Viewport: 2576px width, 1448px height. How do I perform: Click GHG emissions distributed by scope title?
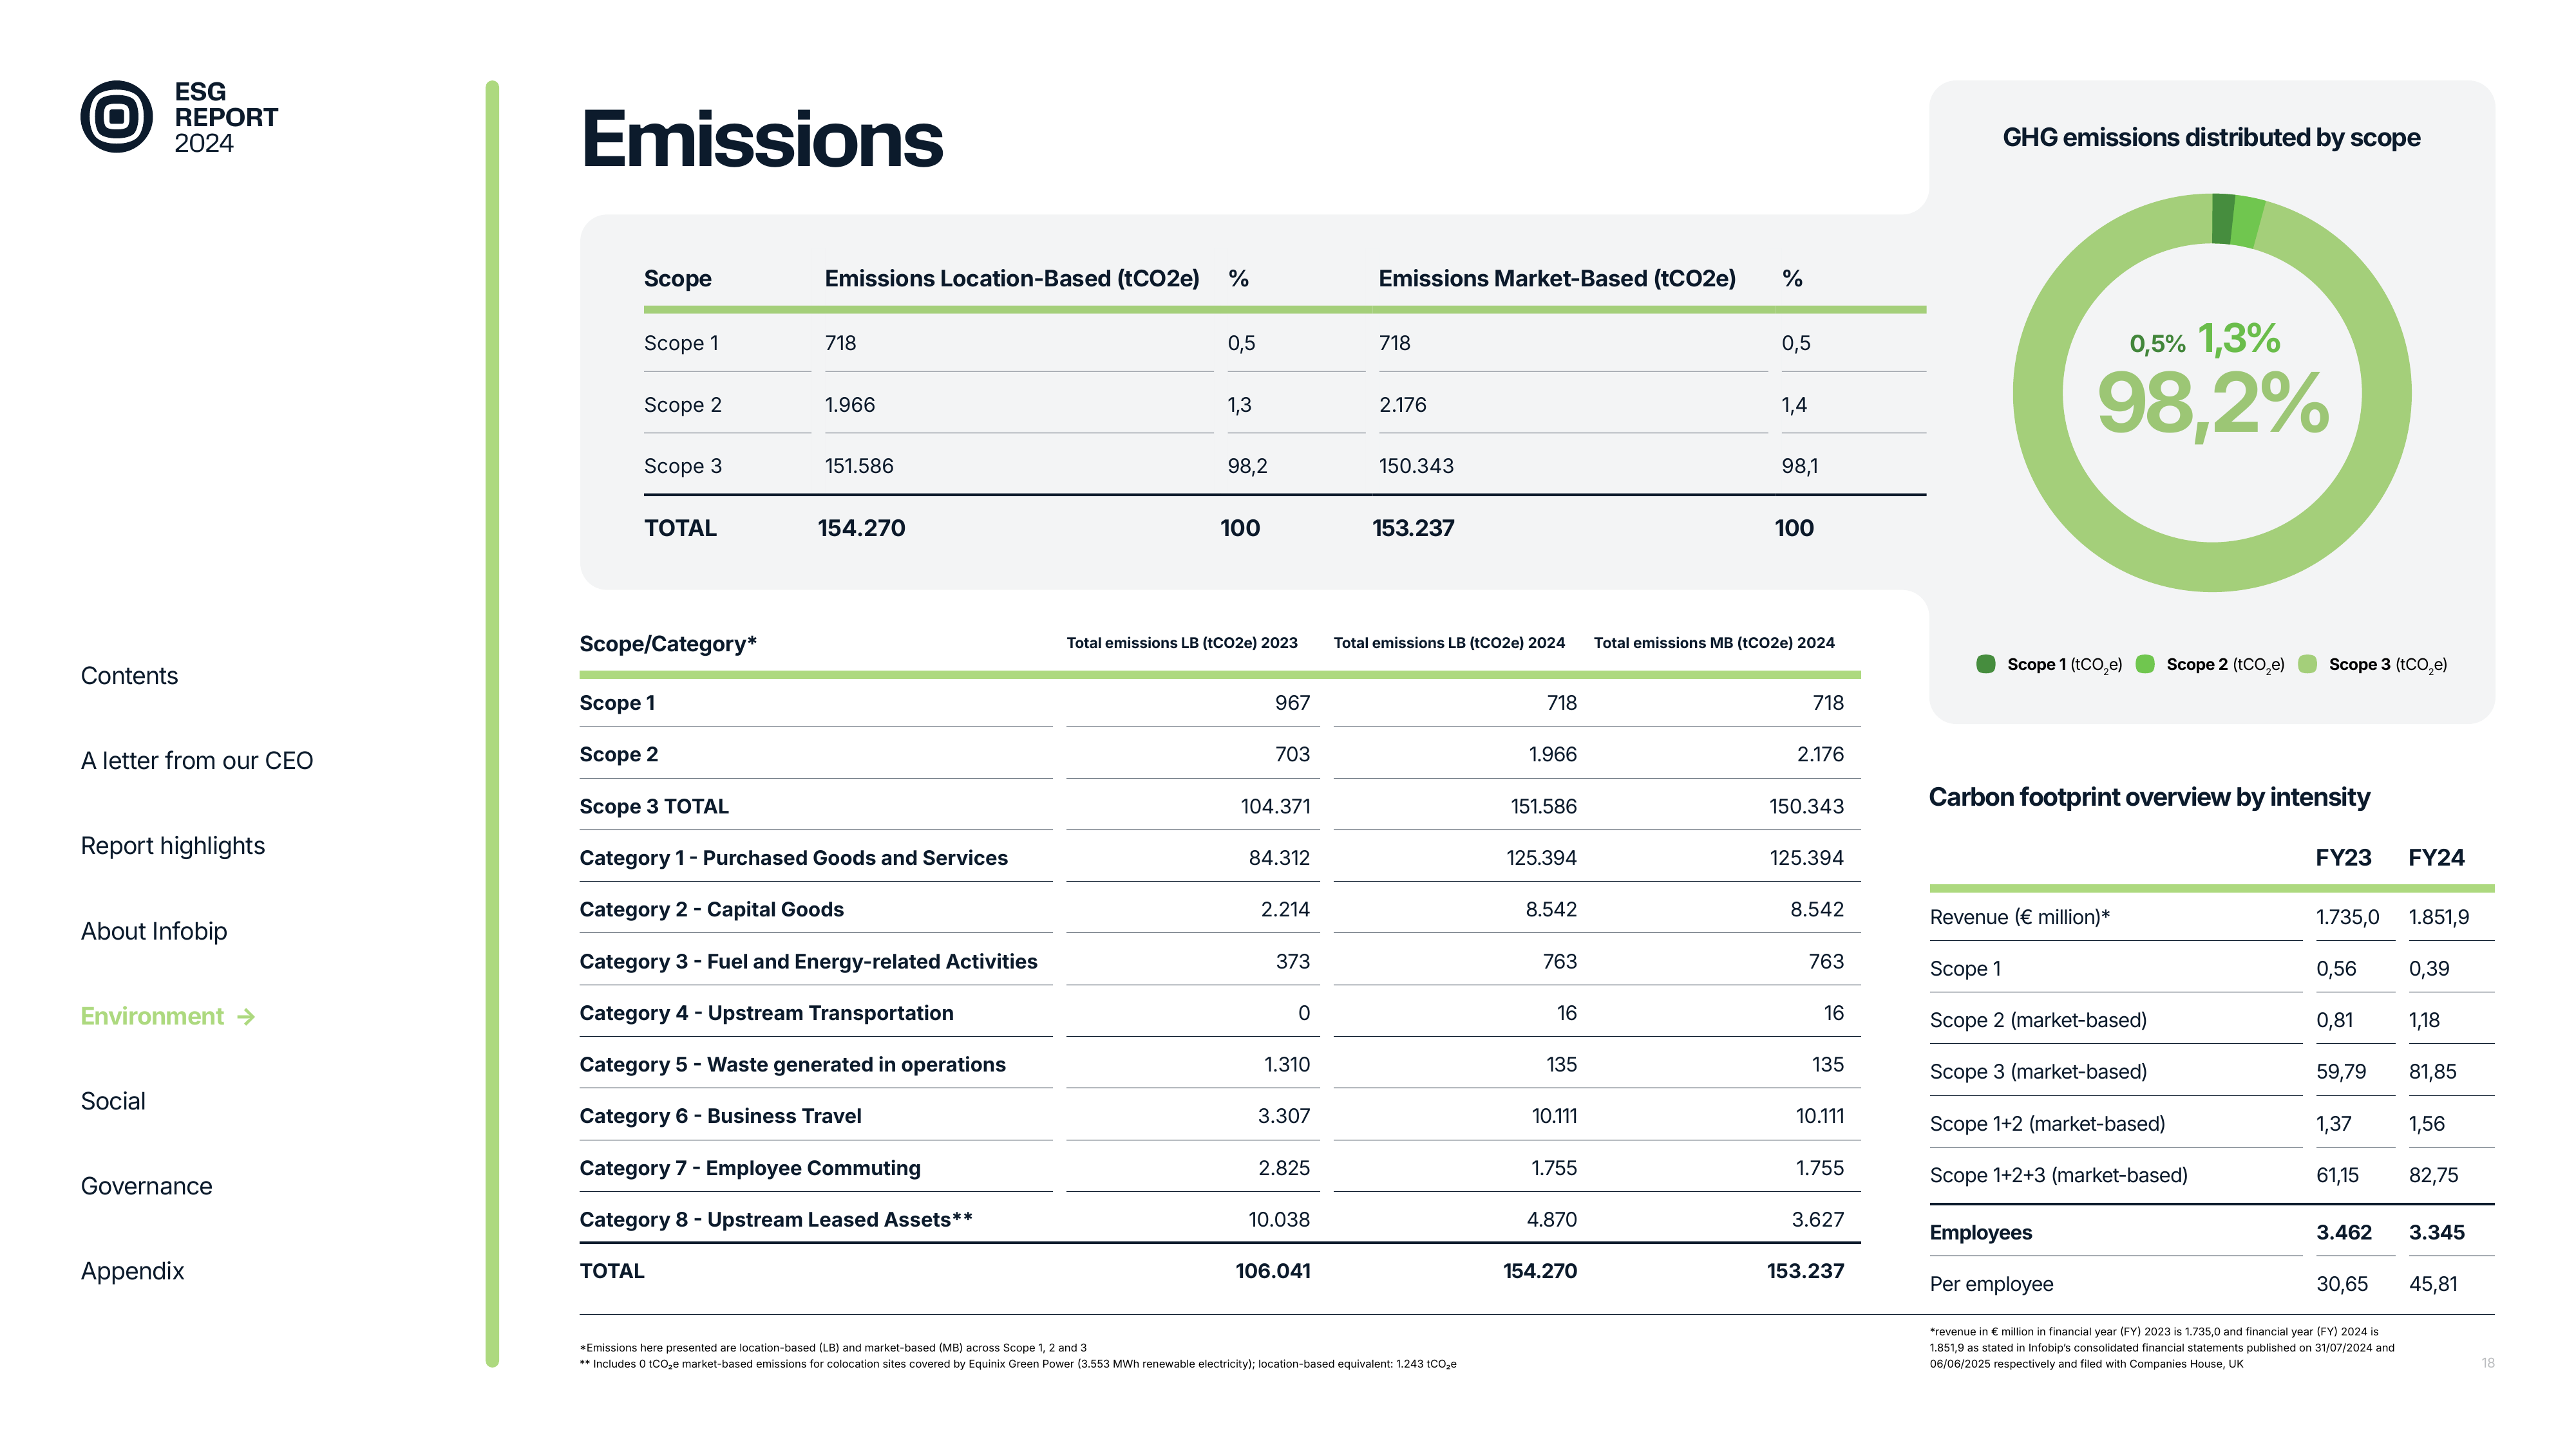(x=2211, y=137)
